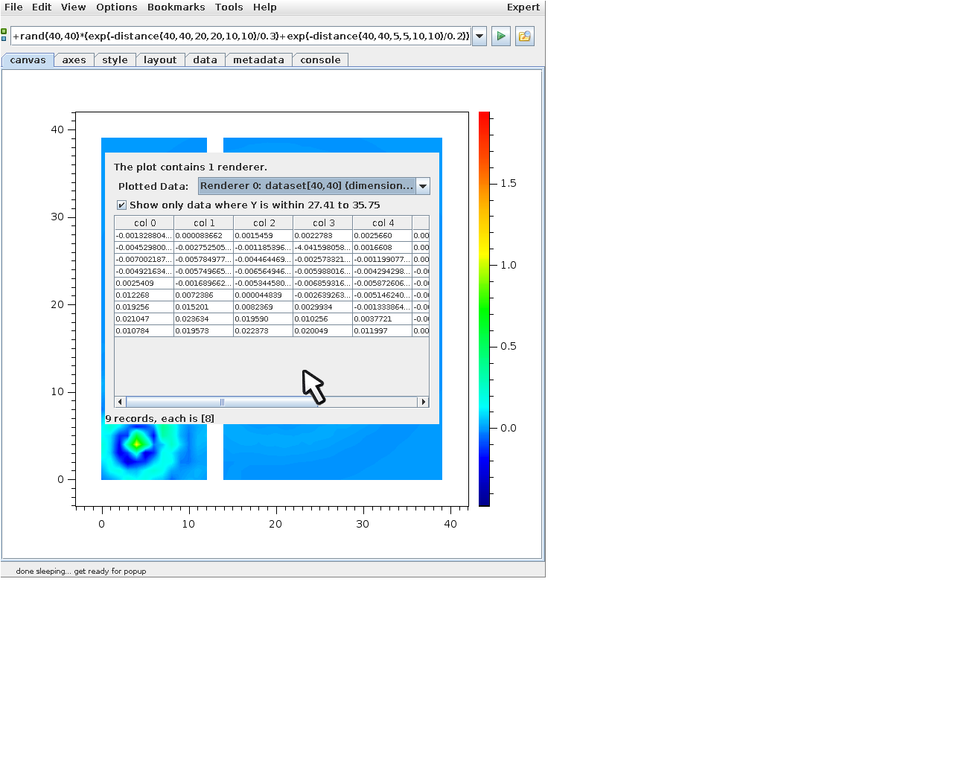Screen dimensions: 953x762
Task: Click the table's horizontal scrollbar thumb
Action: point(222,402)
